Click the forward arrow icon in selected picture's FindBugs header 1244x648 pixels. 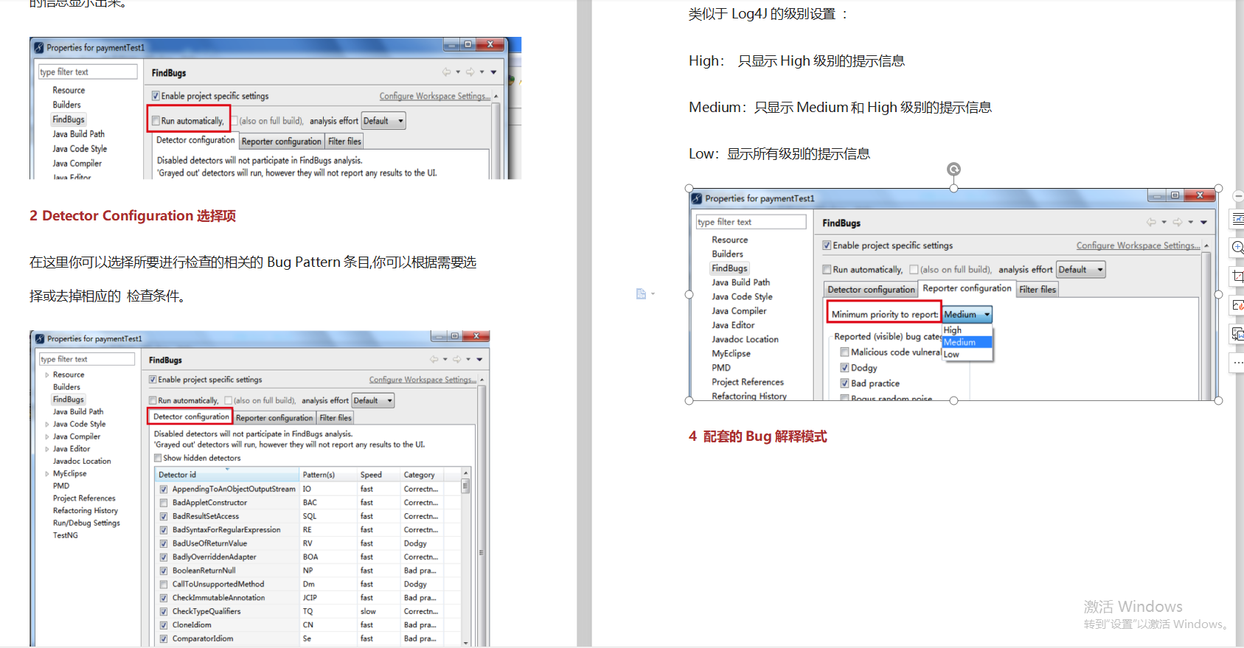pos(1178,222)
